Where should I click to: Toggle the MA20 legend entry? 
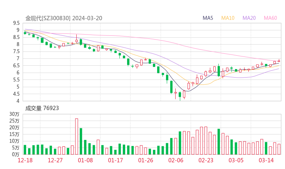pyautogui.click(x=249, y=18)
